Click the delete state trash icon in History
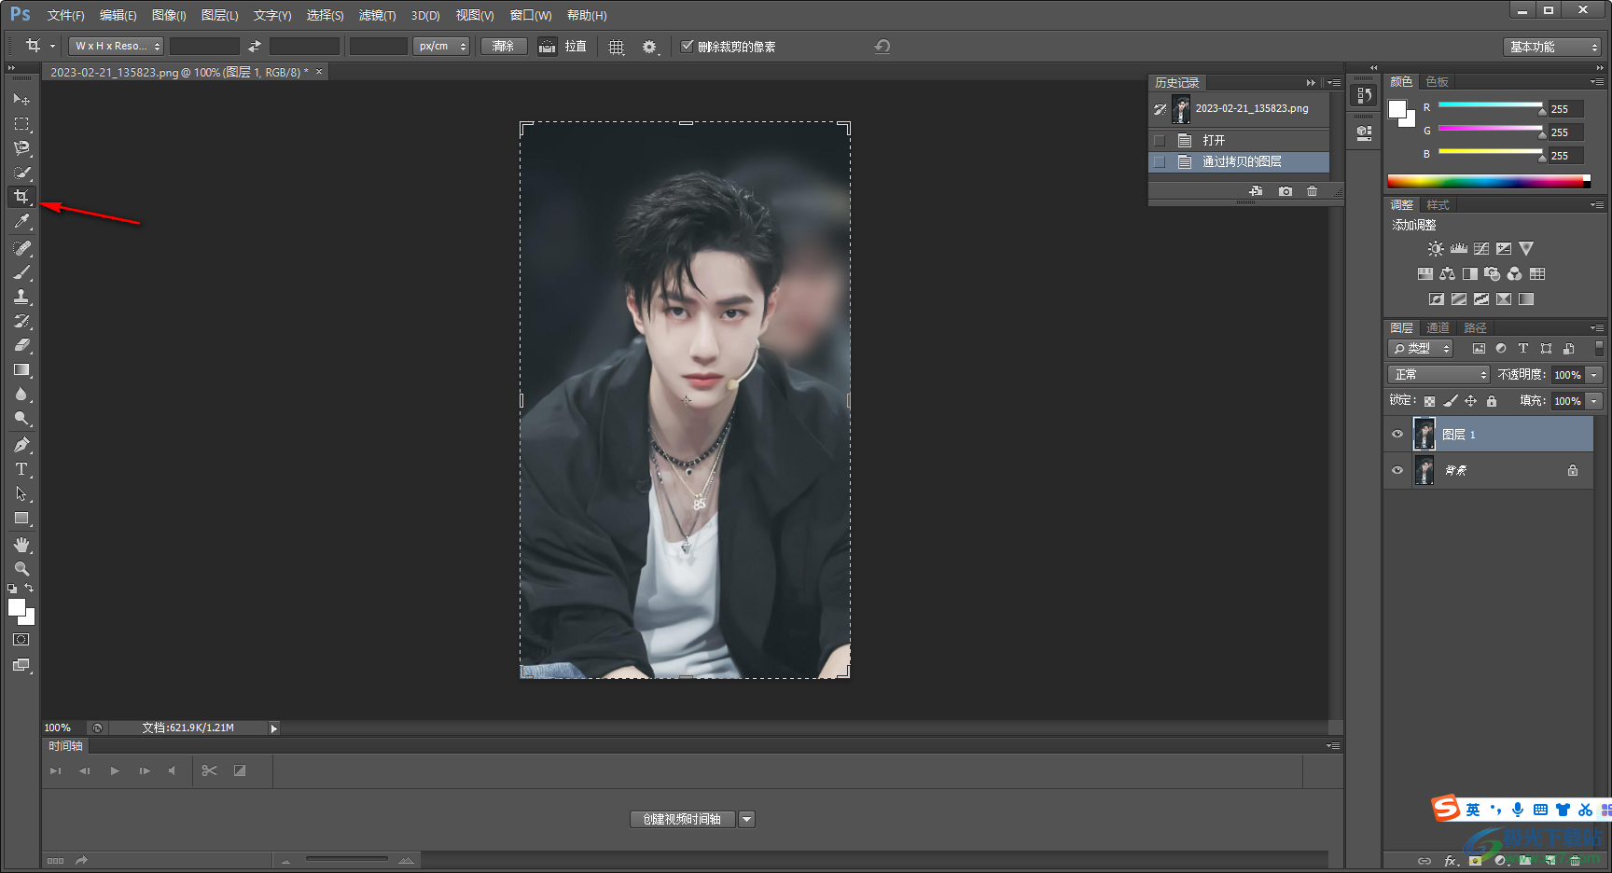Screen dimensions: 1612x873 [1312, 191]
